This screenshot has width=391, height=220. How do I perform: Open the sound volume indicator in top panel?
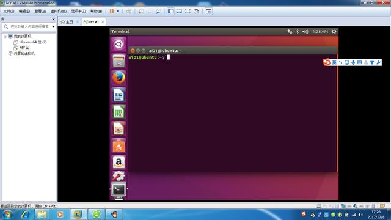click(x=305, y=31)
